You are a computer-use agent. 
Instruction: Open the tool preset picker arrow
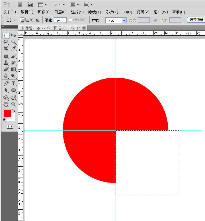click(x=14, y=20)
